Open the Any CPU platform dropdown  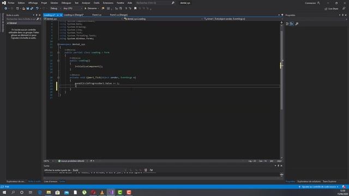point(73,9)
